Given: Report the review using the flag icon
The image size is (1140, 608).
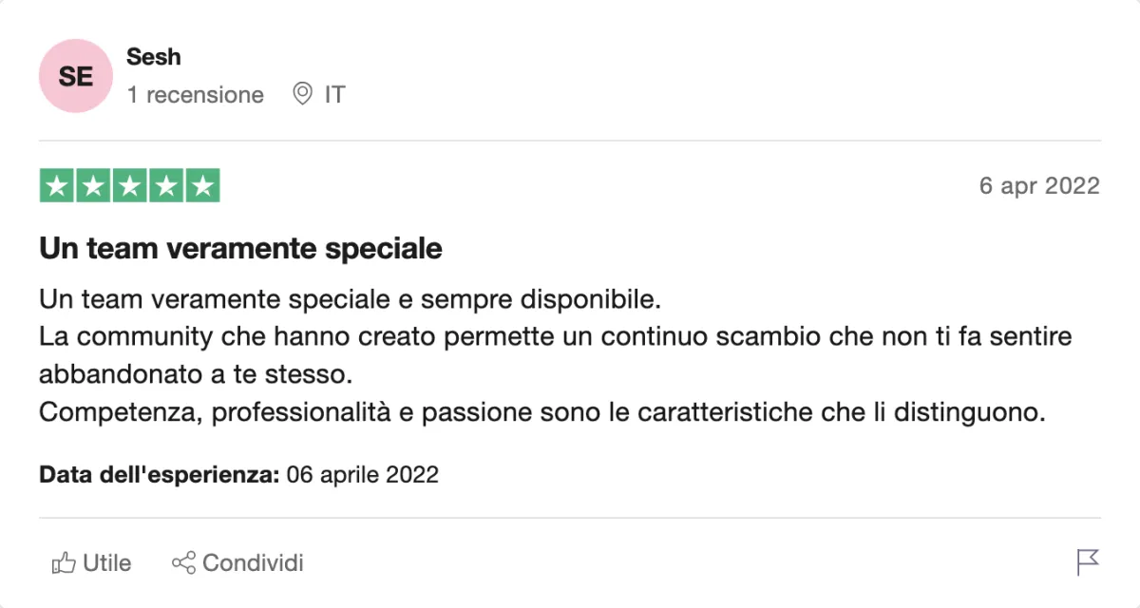Looking at the screenshot, I should tap(1089, 562).
